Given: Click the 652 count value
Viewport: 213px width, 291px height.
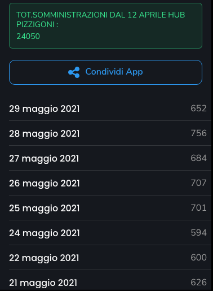Looking at the screenshot, I should click(199, 108).
